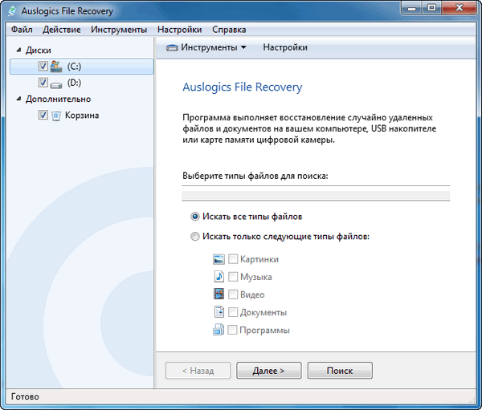
Task: Click 'Выберите типы файлов для поиска:' label
Action: point(255,176)
